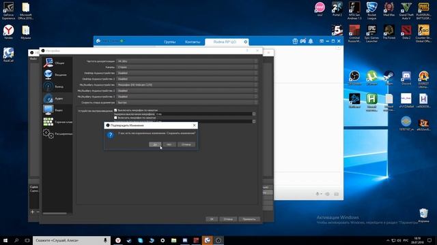The height and width of the screenshot is (245, 437).
Task: Click OK at the bottom of settings window
Action: tap(212, 219)
